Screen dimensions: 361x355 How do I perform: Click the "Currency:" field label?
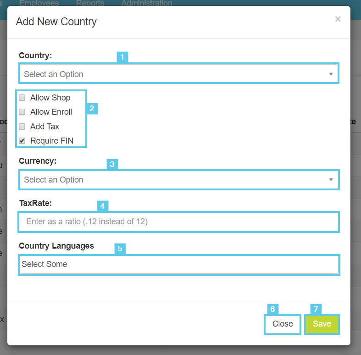pyautogui.click(x=37, y=161)
